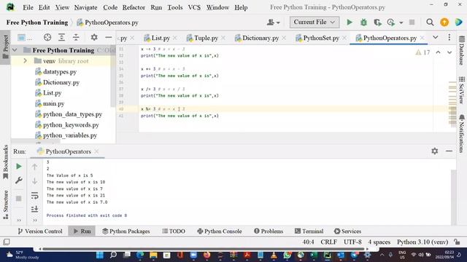Show the hidden editor tabs dropdown
The width and height of the screenshot is (467, 262).
(x=436, y=37)
